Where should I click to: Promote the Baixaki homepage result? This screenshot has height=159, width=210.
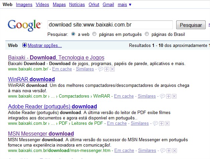coord(107,69)
